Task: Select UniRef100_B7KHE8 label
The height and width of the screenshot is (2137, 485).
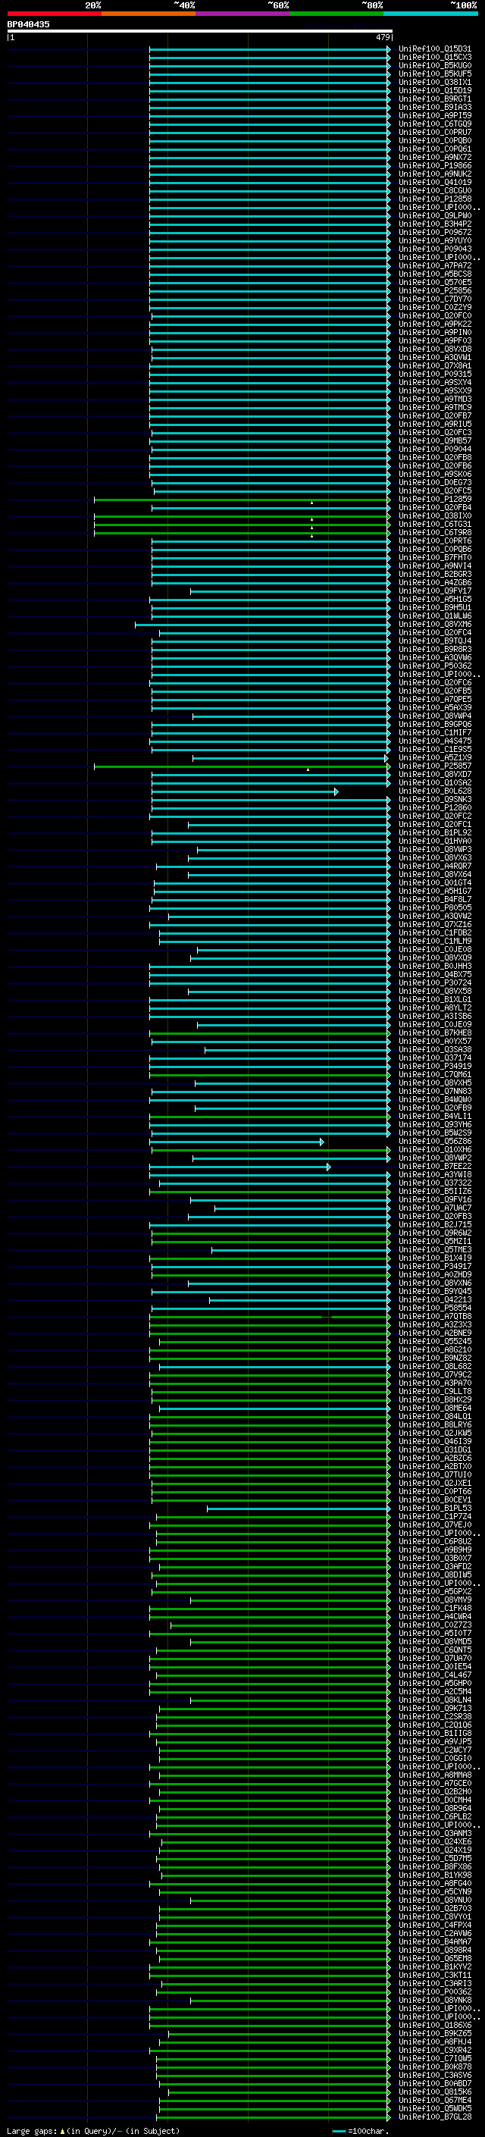Action: 435,1034
